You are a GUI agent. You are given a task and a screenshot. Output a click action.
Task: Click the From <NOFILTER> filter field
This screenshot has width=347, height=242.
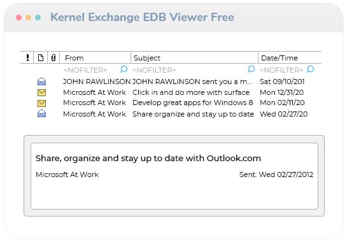[85, 70]
